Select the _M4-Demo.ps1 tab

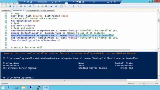coord(17,10)
